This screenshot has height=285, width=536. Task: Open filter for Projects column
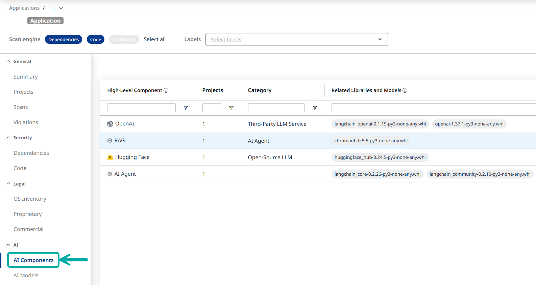(231, 108)
